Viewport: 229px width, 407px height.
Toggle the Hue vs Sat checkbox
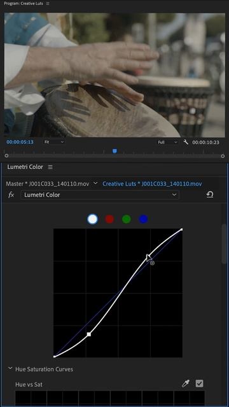[199, 383]
